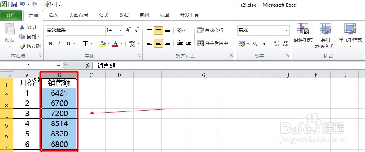Click the Save icon in quick access toolbar

(14, 4)
